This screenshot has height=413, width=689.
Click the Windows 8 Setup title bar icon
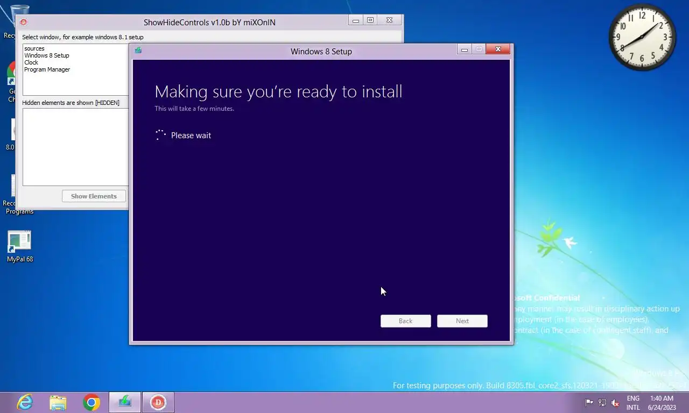pyautogui.click(x=138, y=51)
